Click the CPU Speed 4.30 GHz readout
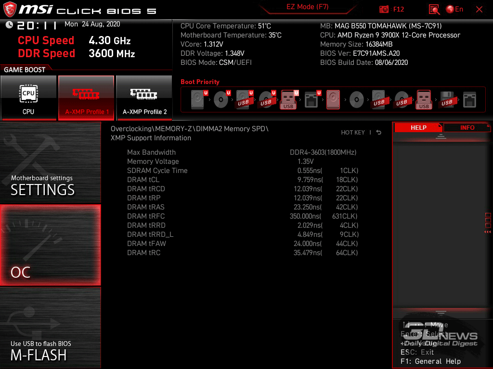This screenshot has width=493, height=369. [74, 40]
